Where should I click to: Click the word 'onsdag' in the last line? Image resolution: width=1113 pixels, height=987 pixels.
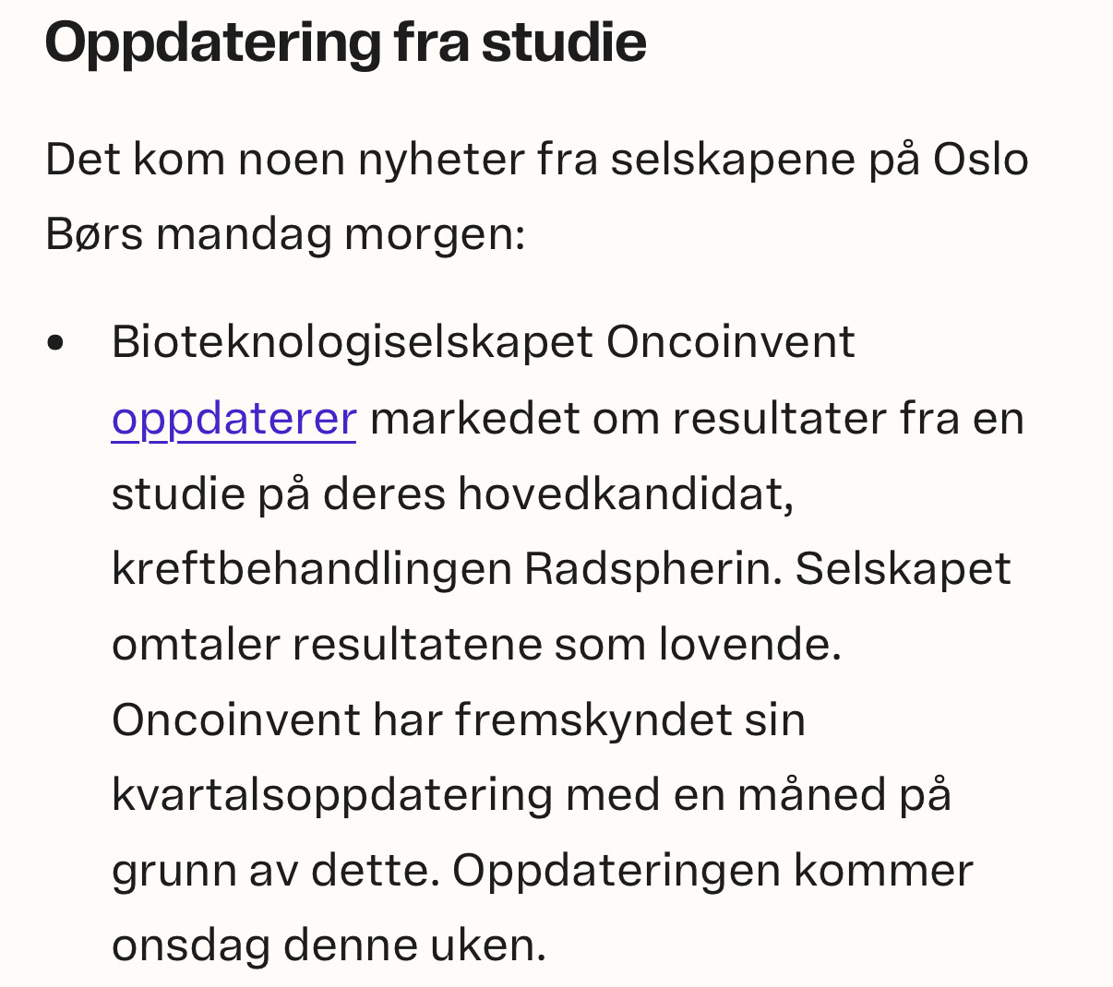point(191,946)
